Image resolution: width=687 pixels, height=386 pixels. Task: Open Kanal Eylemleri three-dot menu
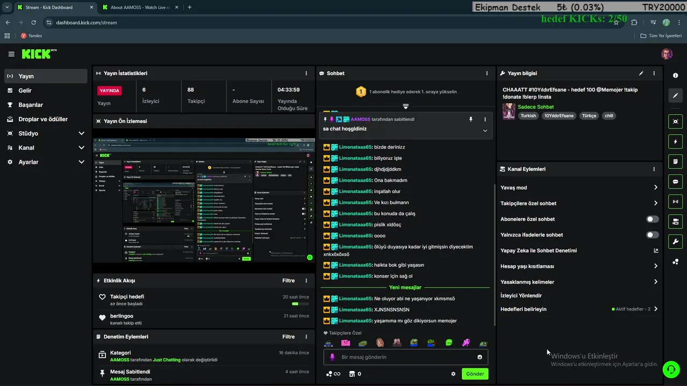click(654, 169)
